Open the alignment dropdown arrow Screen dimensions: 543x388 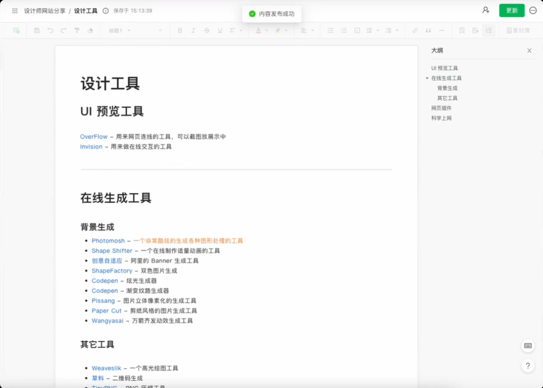point(313,30)
